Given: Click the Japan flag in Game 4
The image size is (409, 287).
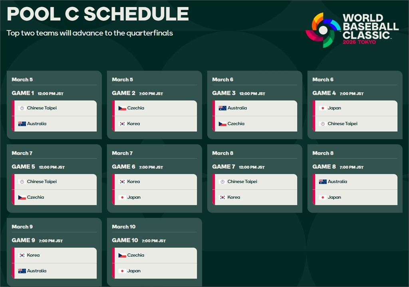Looking at the screenshot, I should point(323,108).
